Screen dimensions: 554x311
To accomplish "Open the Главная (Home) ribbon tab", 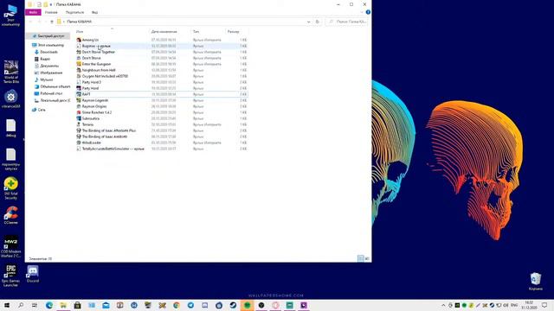I will pyautogui.click(x=51, y=12).
